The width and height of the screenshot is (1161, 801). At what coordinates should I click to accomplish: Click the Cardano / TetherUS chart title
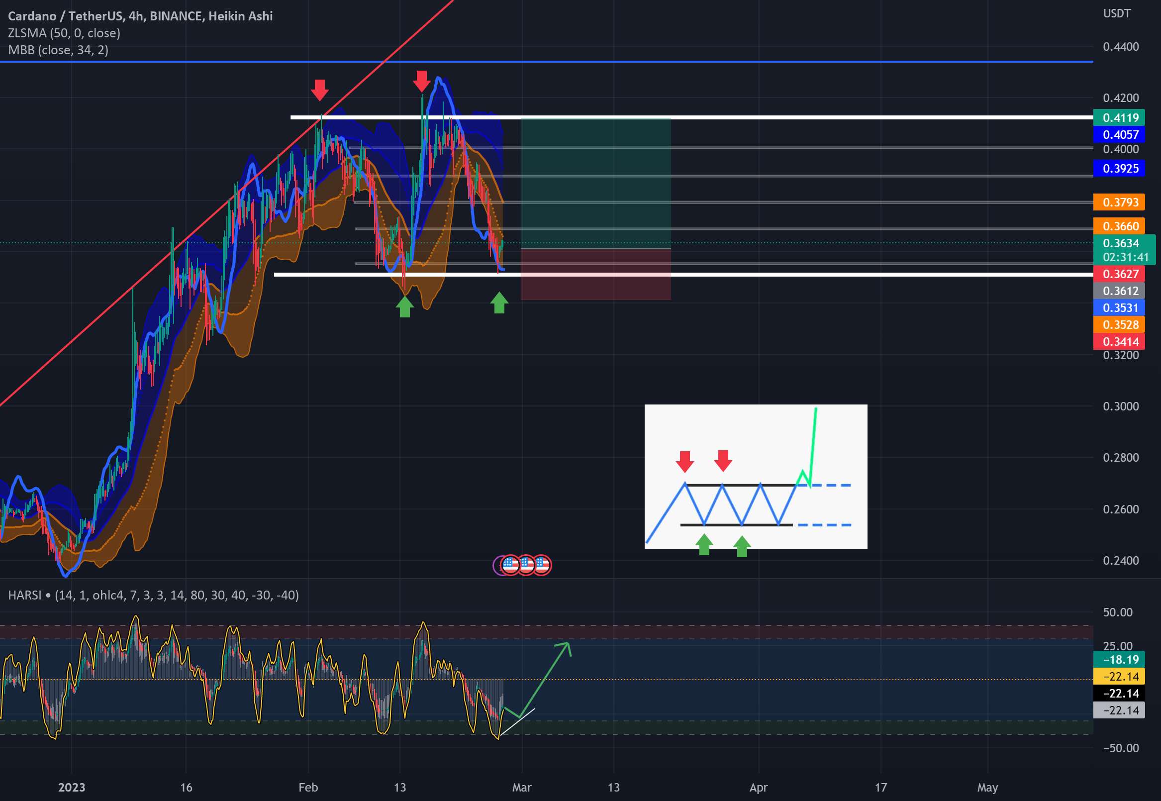(x=140, y=16)
